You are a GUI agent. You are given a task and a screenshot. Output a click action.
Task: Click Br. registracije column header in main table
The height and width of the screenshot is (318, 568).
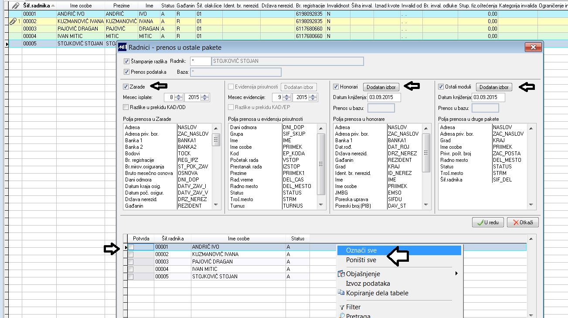(310, 6)
